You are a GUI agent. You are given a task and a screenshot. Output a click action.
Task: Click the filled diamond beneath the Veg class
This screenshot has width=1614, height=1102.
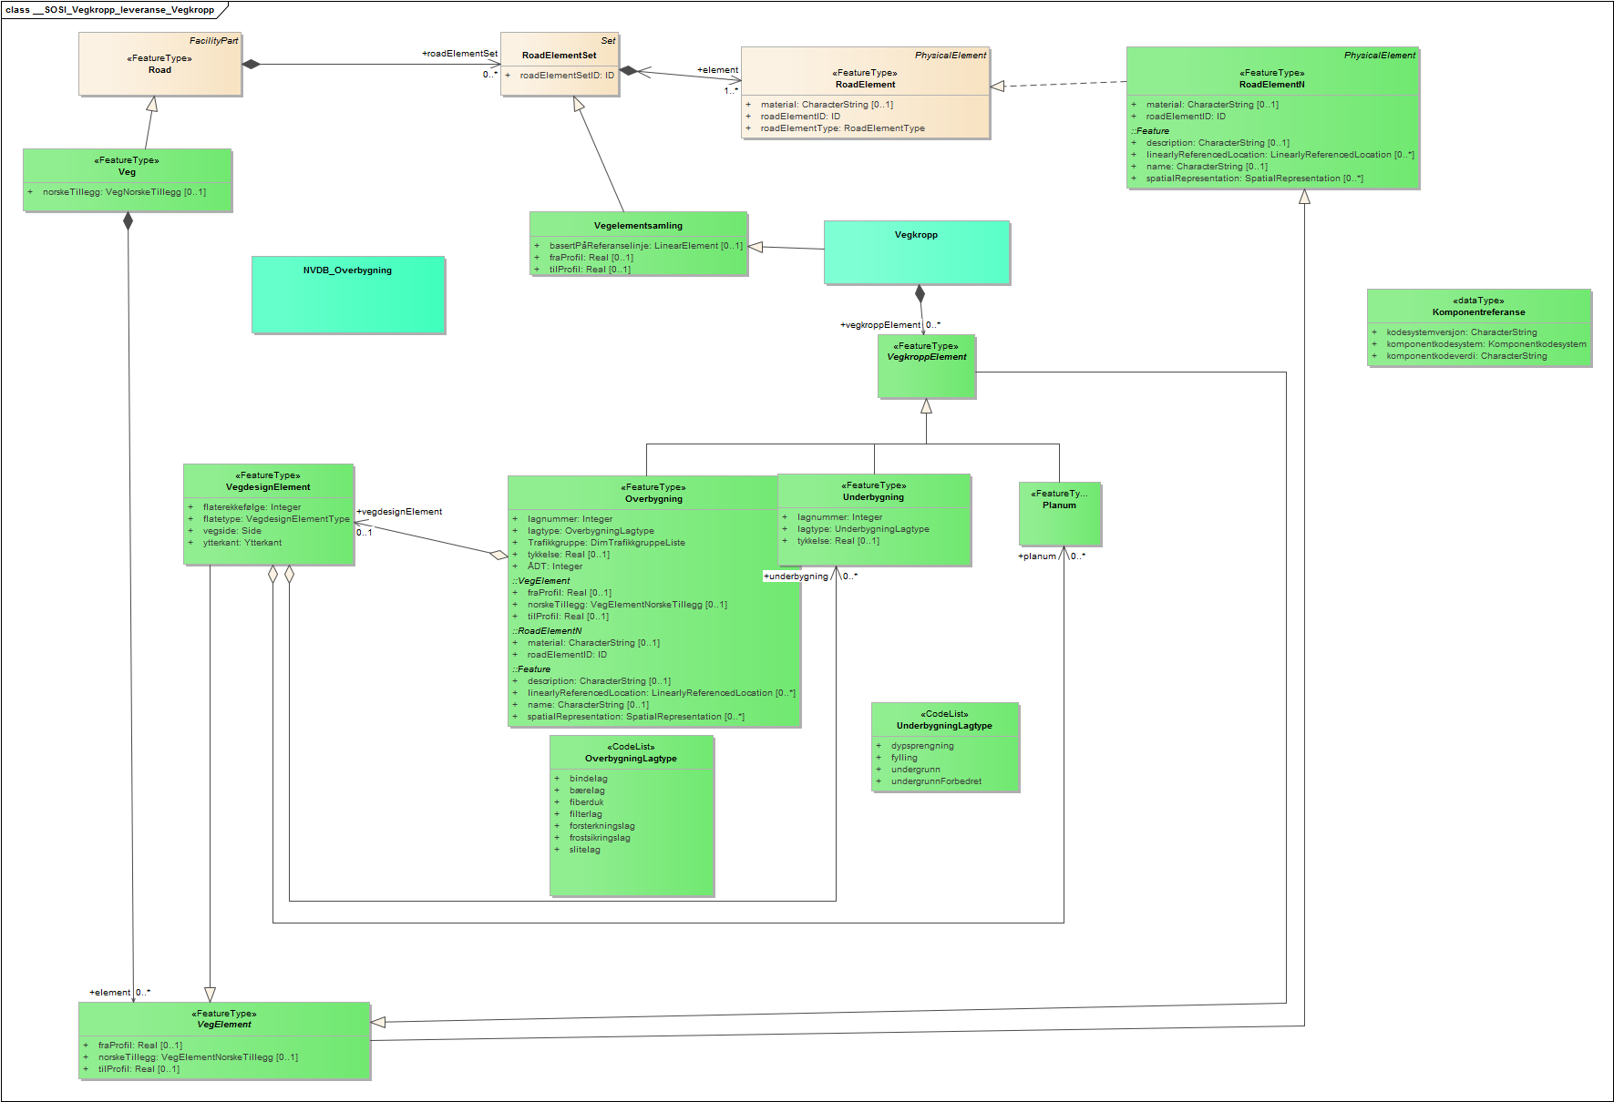pos(128,220)
